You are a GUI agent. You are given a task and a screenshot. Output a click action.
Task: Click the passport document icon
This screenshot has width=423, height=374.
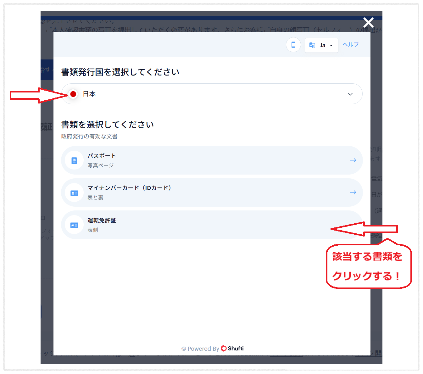coord(74,161)
